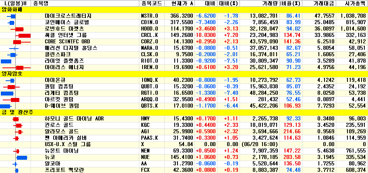Click the ratio value 214.66
This screenshot has height=173, width=368.
292,131
